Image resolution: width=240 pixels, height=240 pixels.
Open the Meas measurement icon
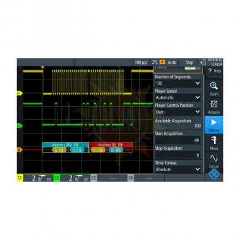point(213,143)
